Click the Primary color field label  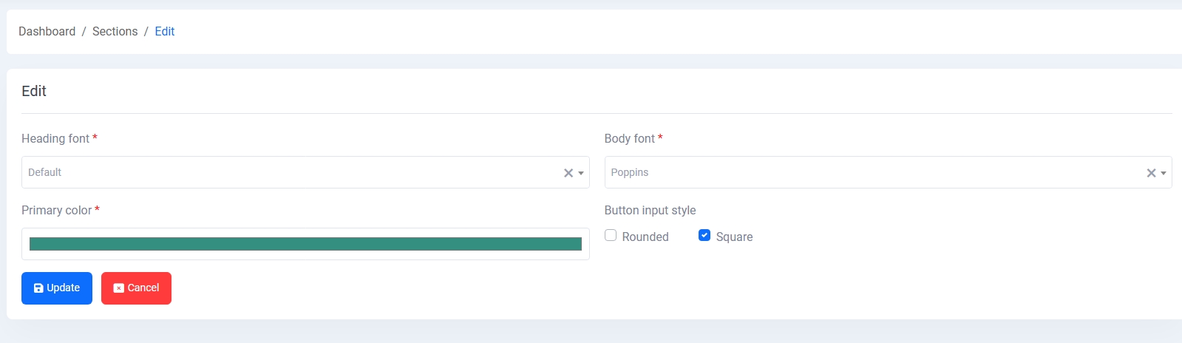[x=56, y=210]
